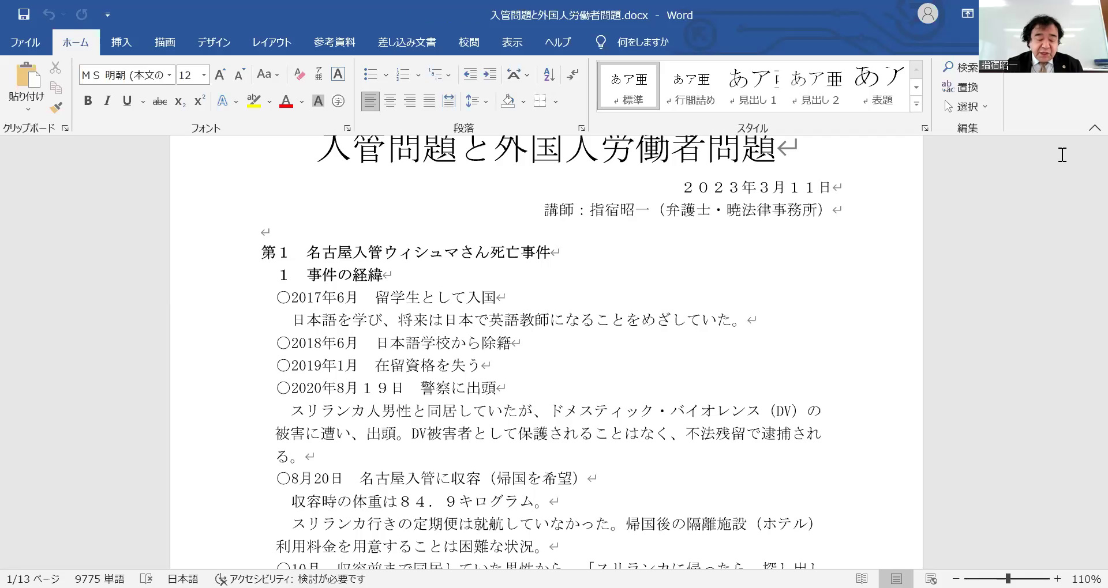The height and width of the screenshot is (588, 1108).
Task: Switch to Web Layout view icon
Action: point(931,579)
